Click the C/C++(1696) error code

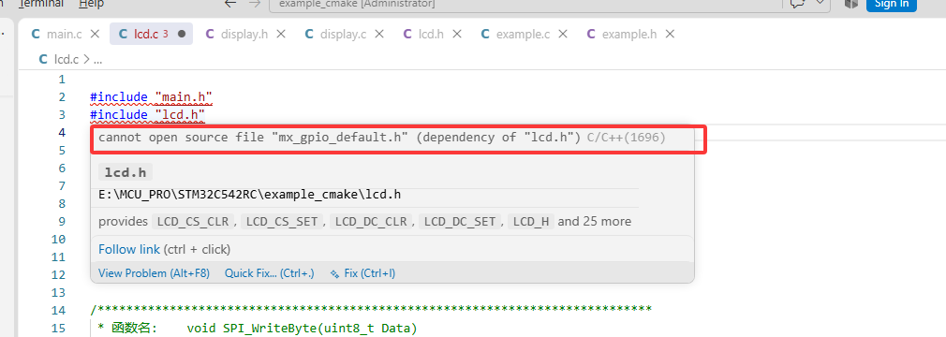click(626, 138)
